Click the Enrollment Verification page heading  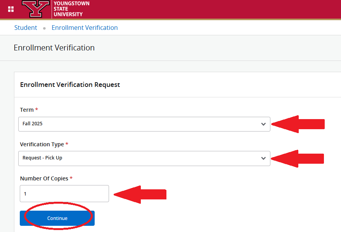[54, 47]
